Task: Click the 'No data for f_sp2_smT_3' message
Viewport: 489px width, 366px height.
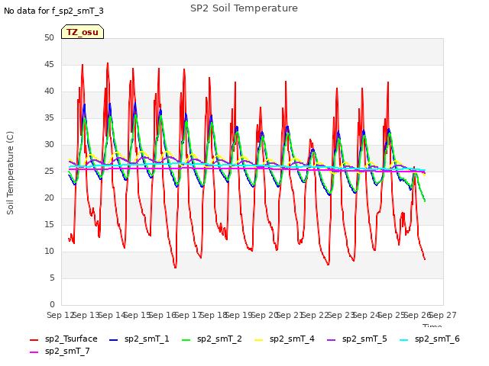Action: [53, 11]
